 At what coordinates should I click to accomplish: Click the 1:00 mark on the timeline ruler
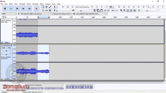coord(60,17)
